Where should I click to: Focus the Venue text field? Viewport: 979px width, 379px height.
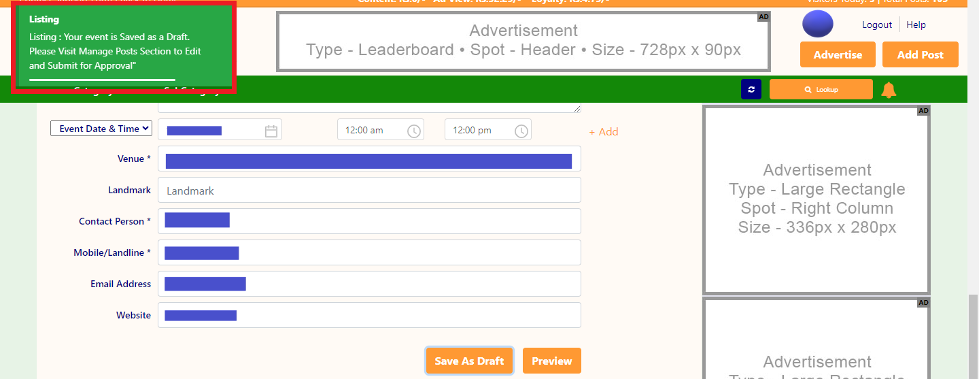pos(369,159)
